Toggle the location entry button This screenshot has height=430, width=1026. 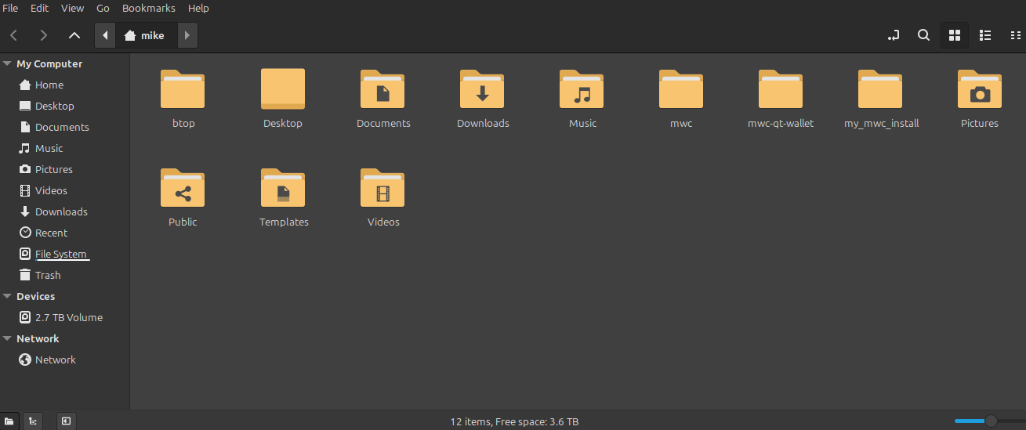click(x=894, y=35)
